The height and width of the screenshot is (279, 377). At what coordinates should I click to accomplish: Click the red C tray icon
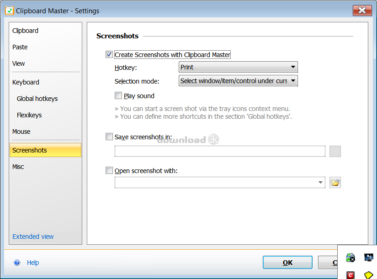350,275
